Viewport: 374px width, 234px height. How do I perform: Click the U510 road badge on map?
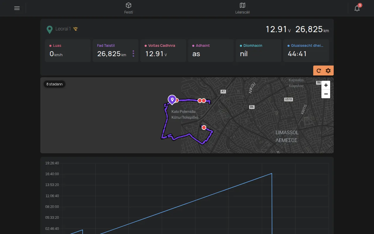pyautogui.click(x=288, y=99)
